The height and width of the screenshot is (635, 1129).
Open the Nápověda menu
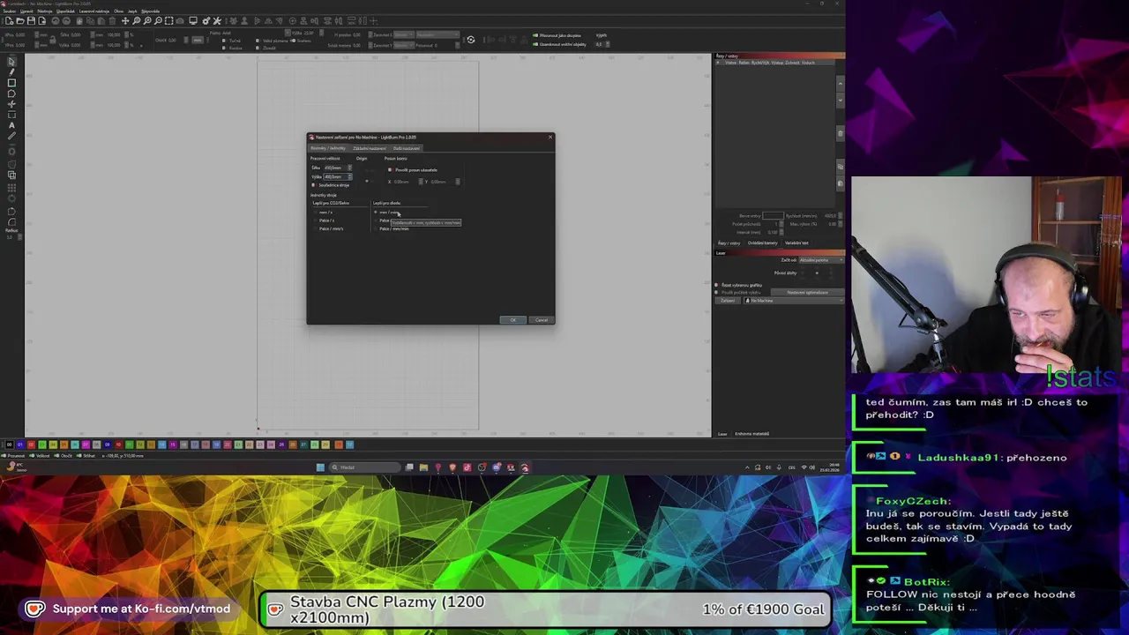coord(150,11)
